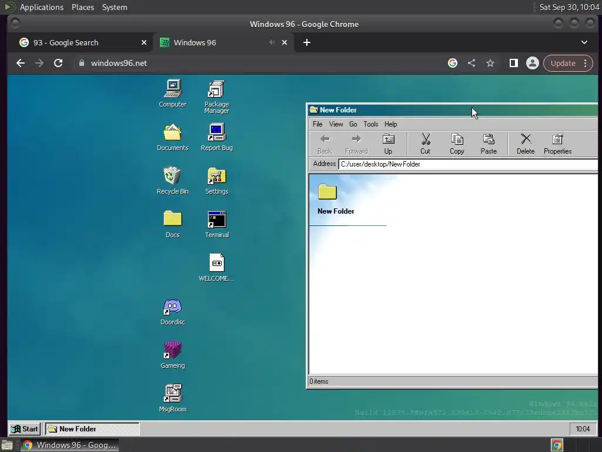Click the Google icon in Chrome toolbar
Viewport: 602px width, 452px height.
[453, 63]
